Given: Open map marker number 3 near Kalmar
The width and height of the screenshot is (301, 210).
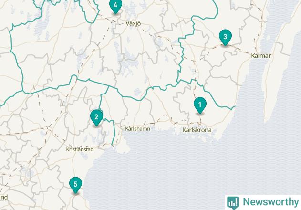Looking at the screenshot, I should click(225, 37).
